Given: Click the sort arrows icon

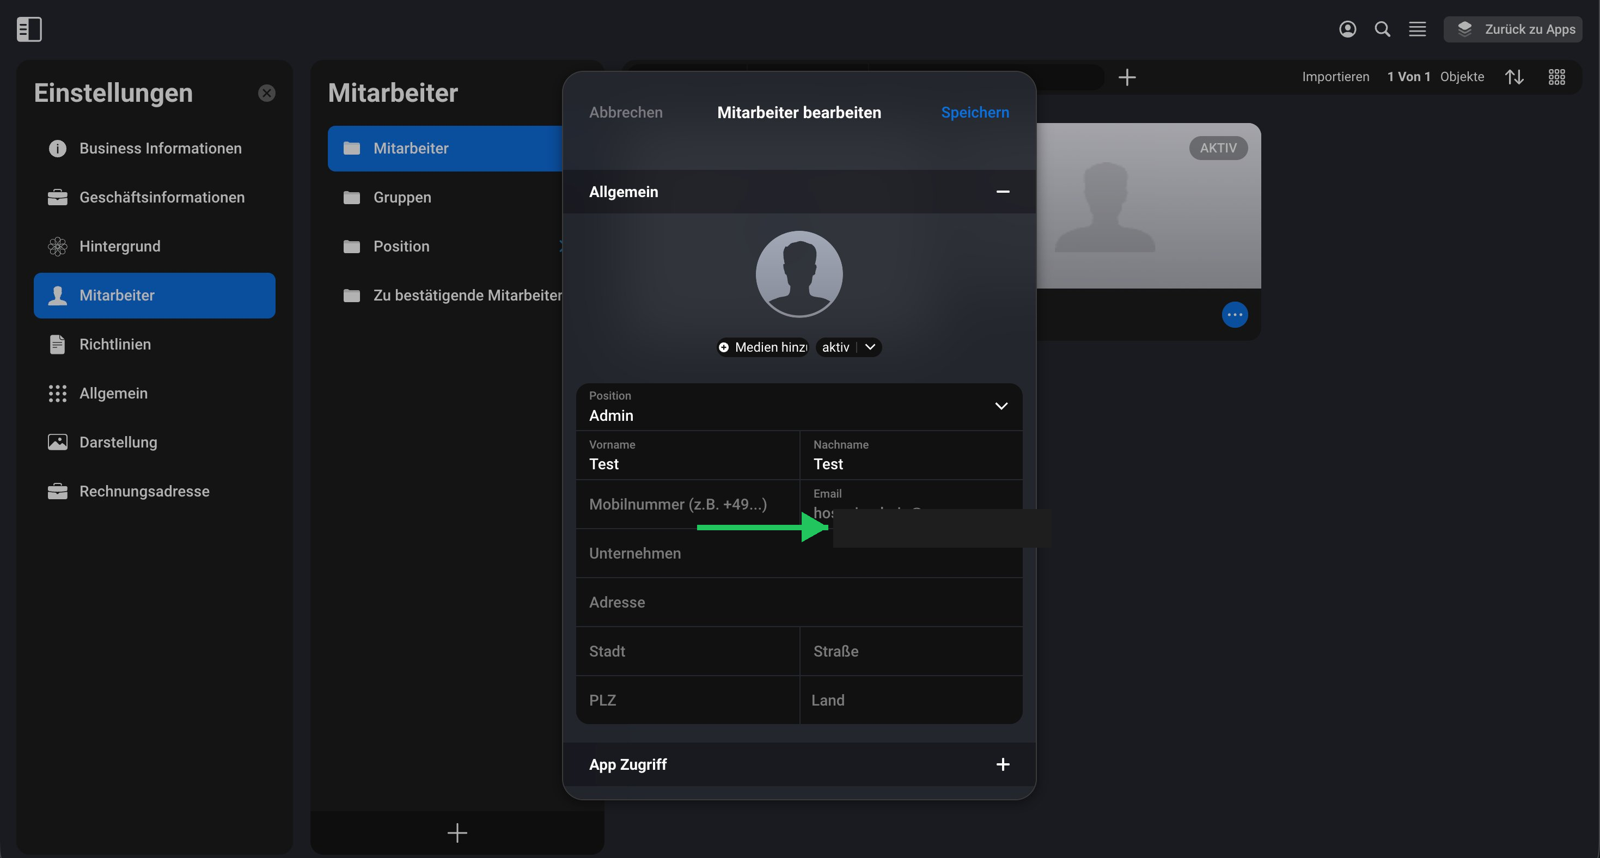Looking at the screenshot, I should pos(1513,77).
